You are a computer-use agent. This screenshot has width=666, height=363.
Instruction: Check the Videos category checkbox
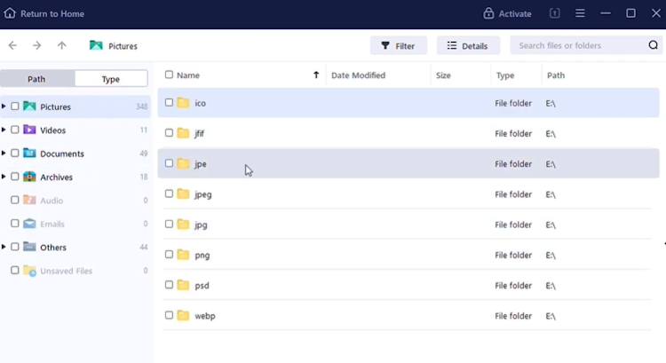pyautogui.click(x=15, y=130)
